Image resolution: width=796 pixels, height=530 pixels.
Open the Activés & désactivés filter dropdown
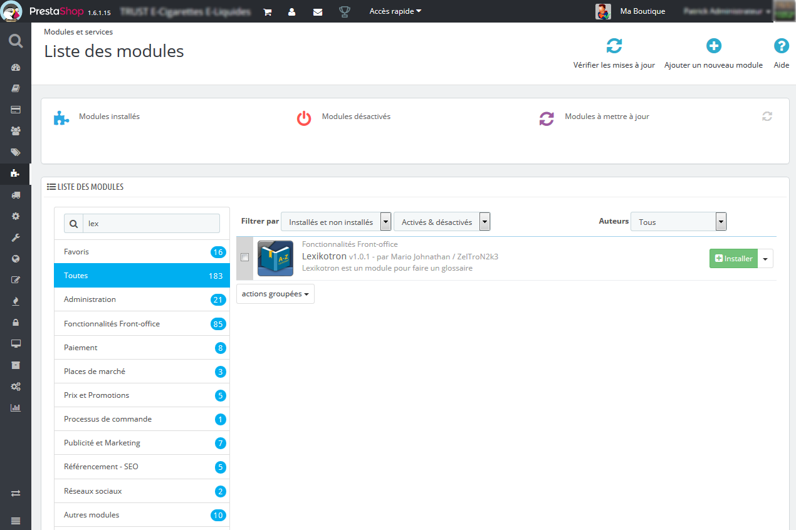tap(442, 222)
